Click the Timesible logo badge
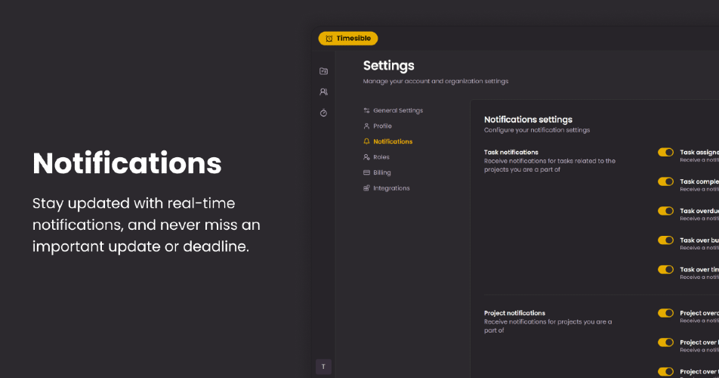This screenshot has width=719, height=378. 348,39
